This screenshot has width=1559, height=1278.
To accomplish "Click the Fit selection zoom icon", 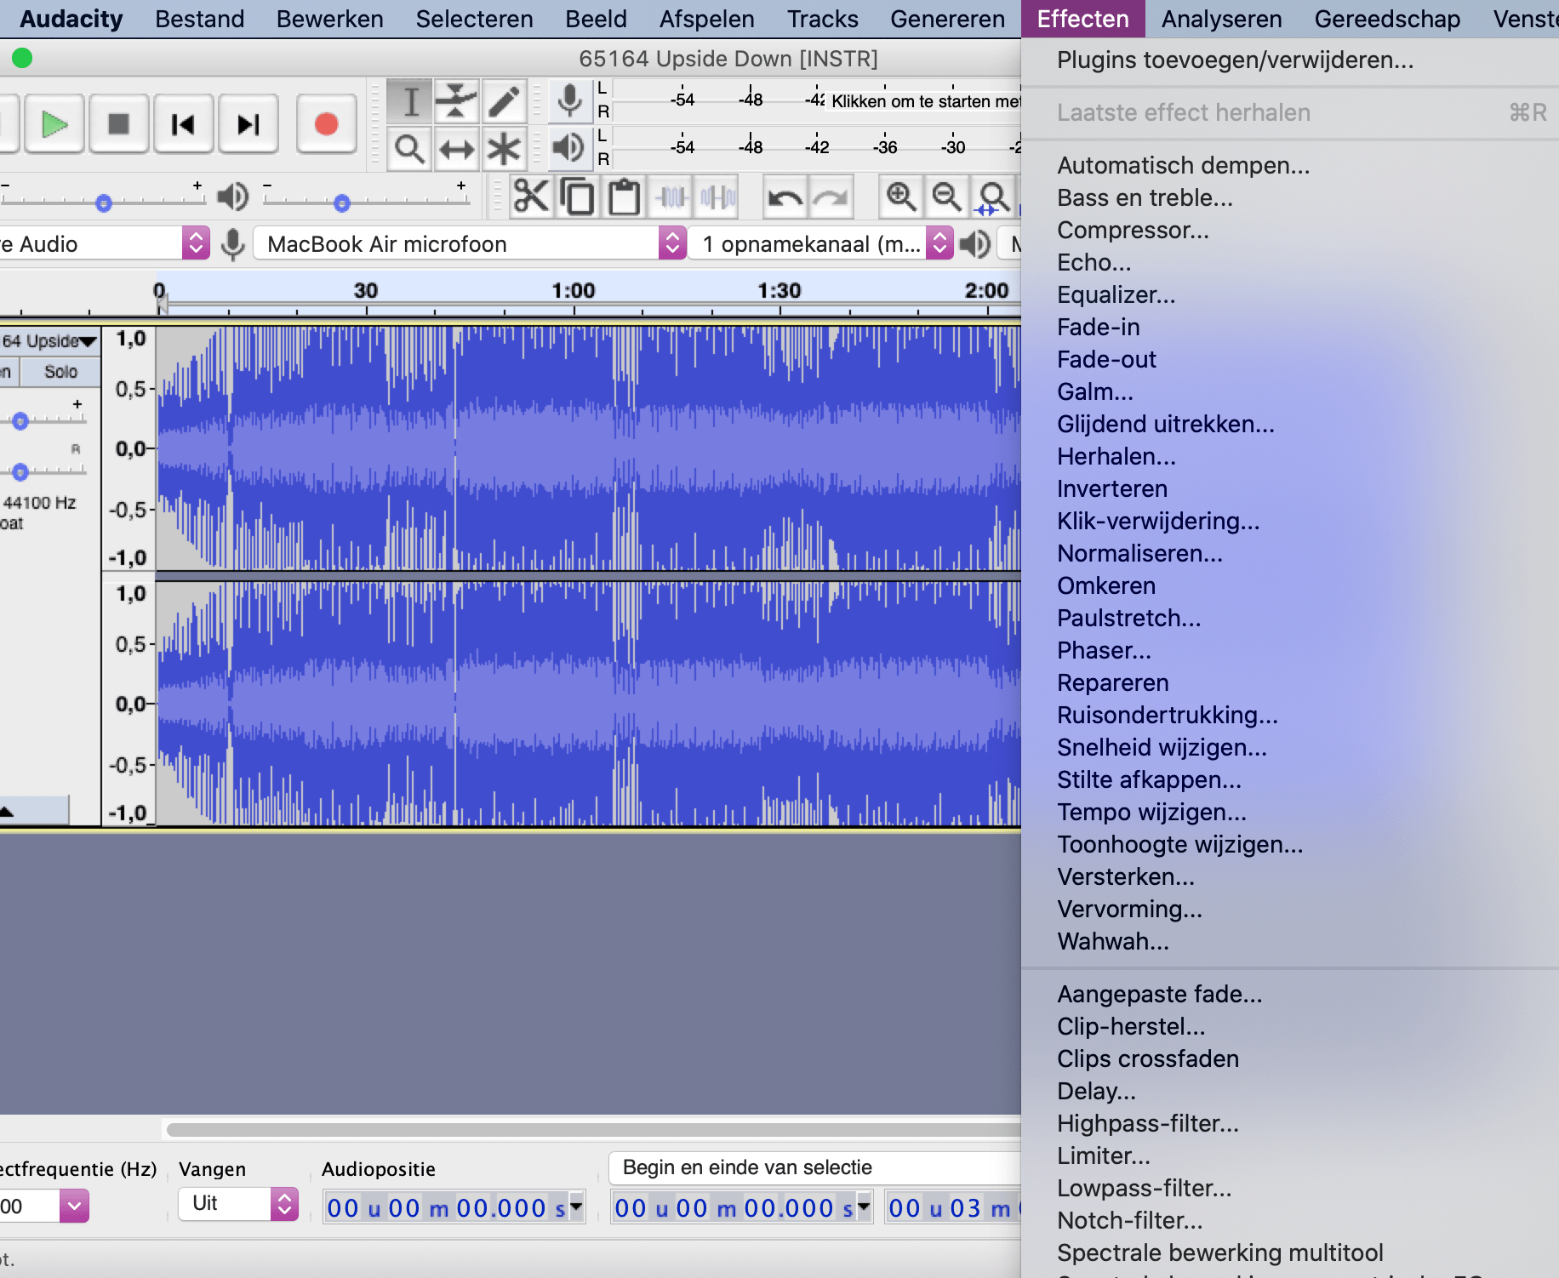I will 993,197.
